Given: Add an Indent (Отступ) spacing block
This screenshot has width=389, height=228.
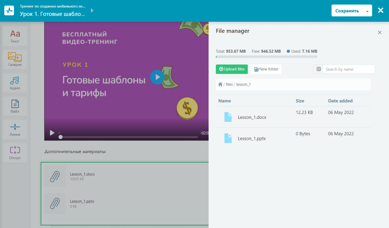Looking at the screenshot, I should (15, 153).
